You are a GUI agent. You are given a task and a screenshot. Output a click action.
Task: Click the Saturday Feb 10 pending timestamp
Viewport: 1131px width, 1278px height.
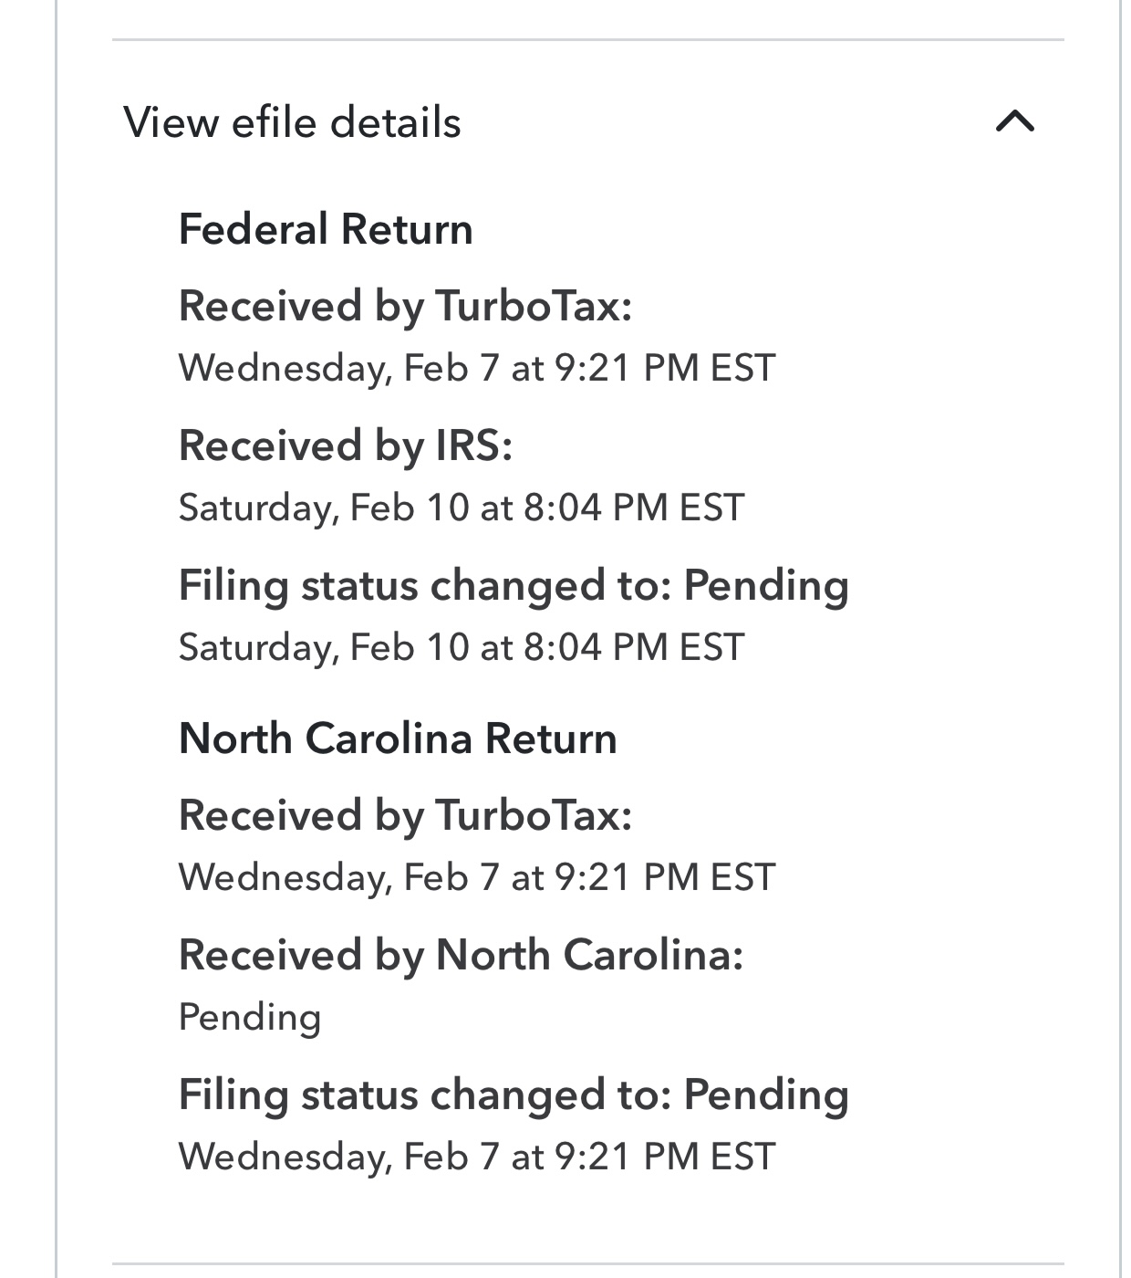(461, 648)
